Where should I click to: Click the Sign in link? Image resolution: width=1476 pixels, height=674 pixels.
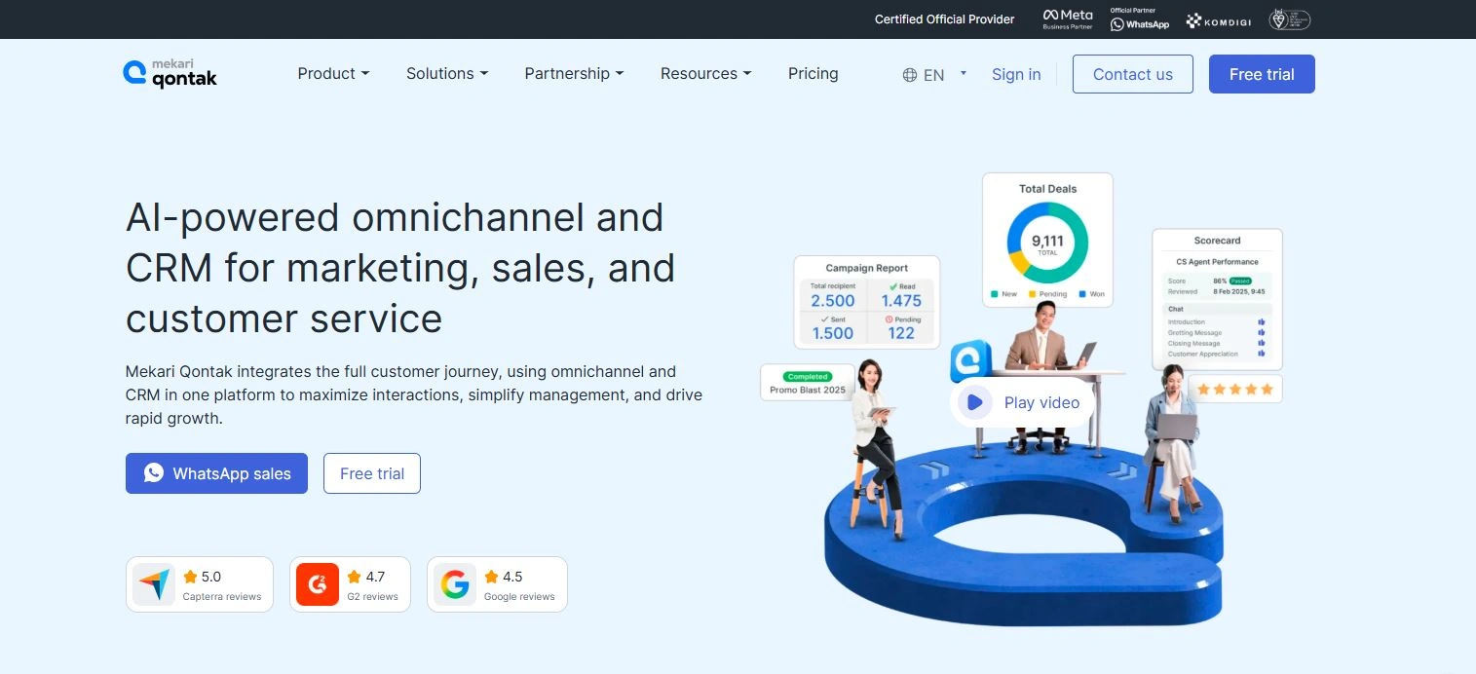1016,74
